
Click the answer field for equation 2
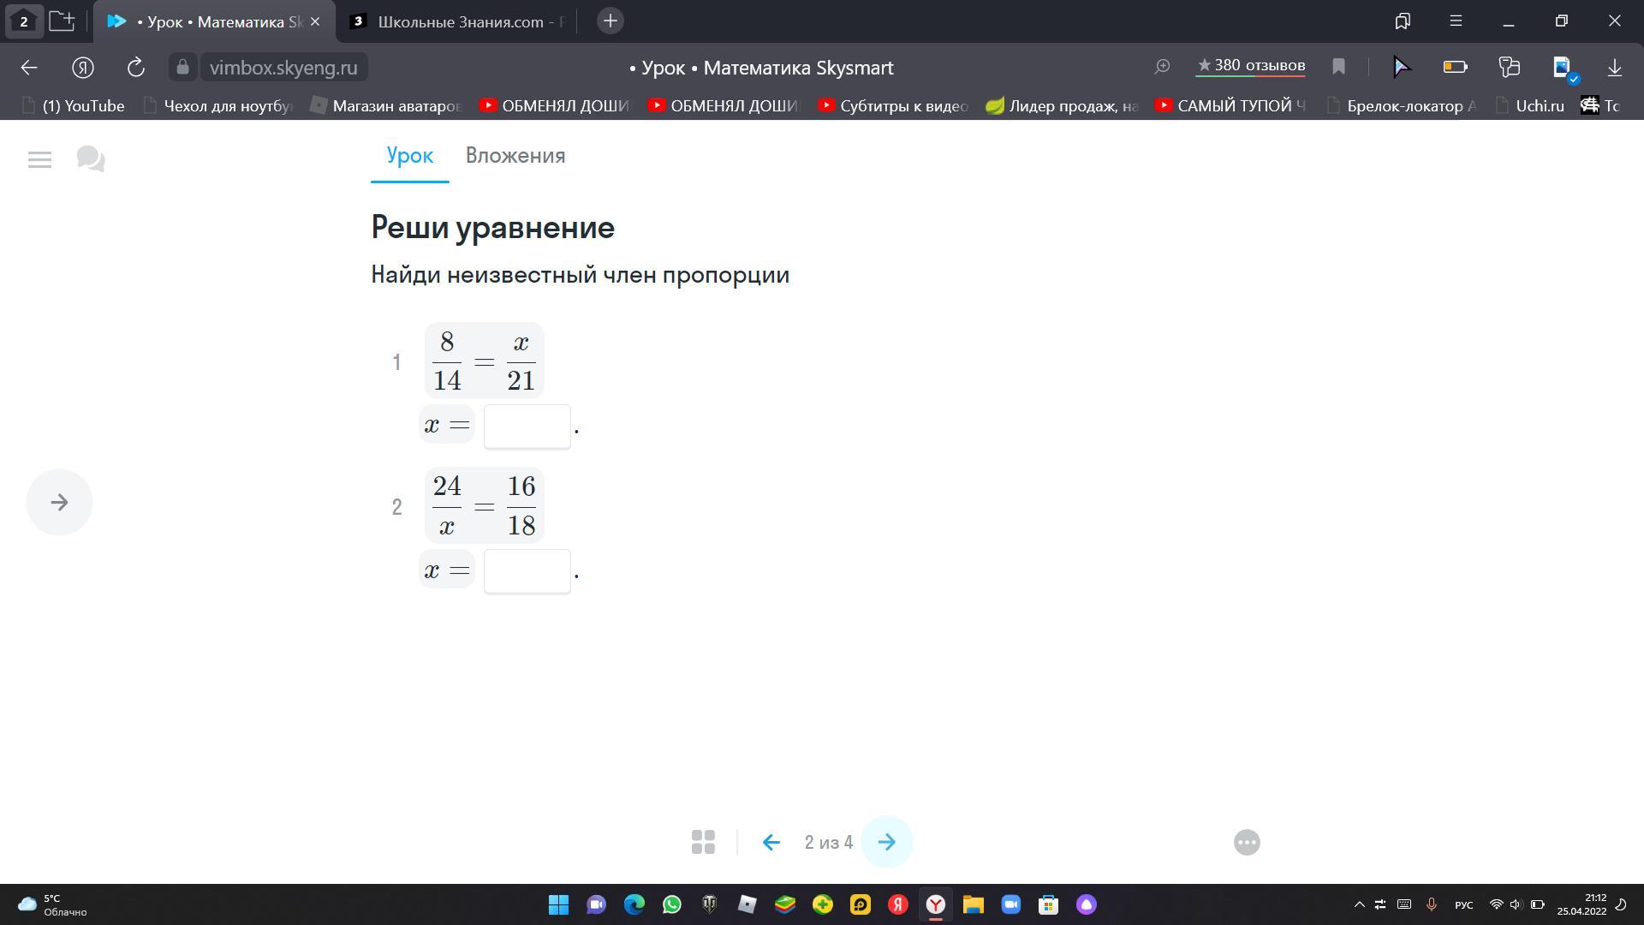click(x=527, y=570)
